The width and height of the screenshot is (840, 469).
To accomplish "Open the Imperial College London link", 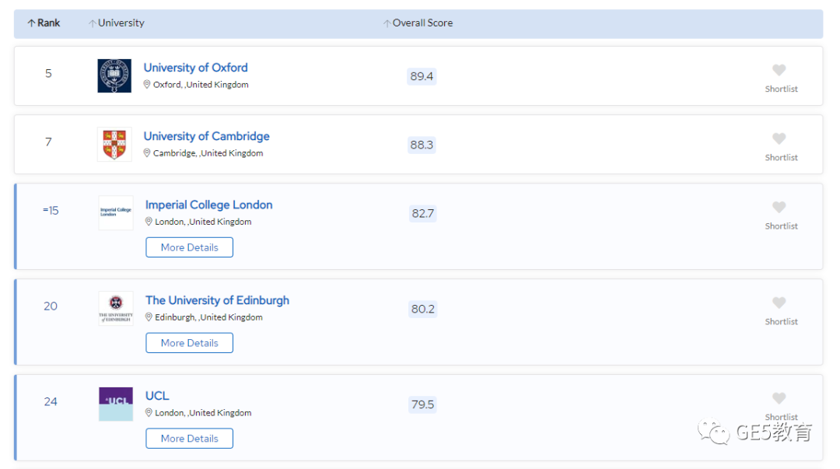I will [x=209, y=205].
